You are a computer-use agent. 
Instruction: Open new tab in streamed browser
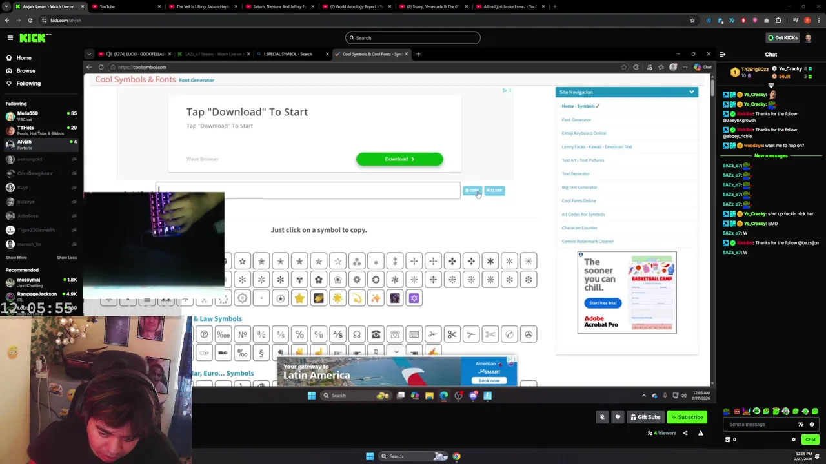(418, 54)
